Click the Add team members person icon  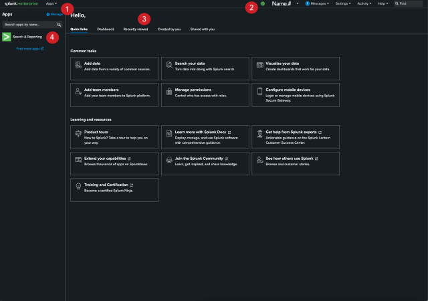pyautogui.click(x=78, y=91)
